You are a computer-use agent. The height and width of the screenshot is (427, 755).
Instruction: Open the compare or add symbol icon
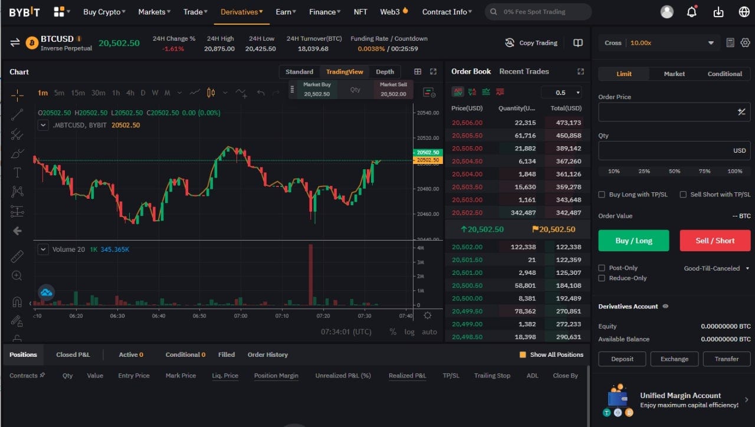point(241,93)
